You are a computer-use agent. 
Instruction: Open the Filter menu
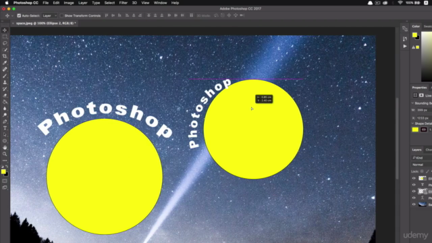pyautogui.click(x=123, y=3)
